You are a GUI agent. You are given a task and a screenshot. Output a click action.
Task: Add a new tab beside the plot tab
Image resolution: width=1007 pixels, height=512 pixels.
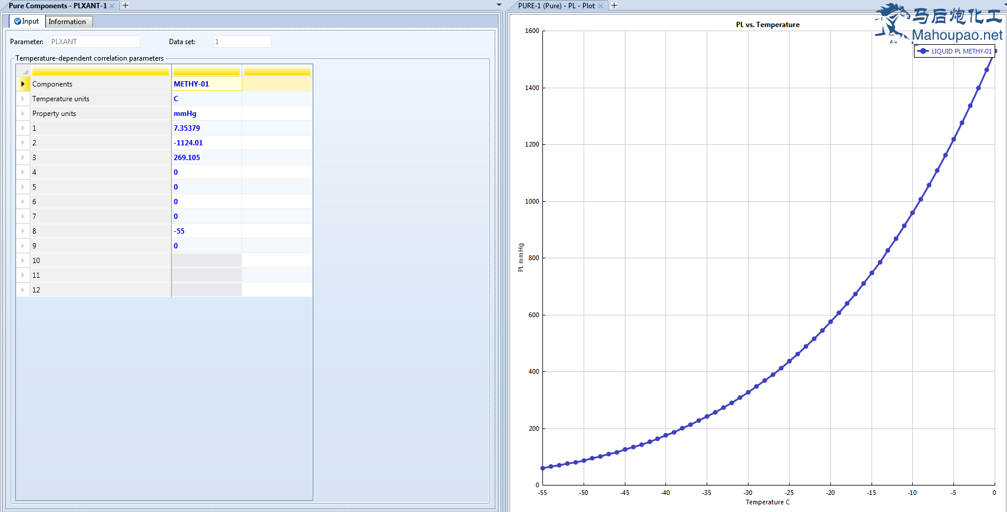(614, 5)
